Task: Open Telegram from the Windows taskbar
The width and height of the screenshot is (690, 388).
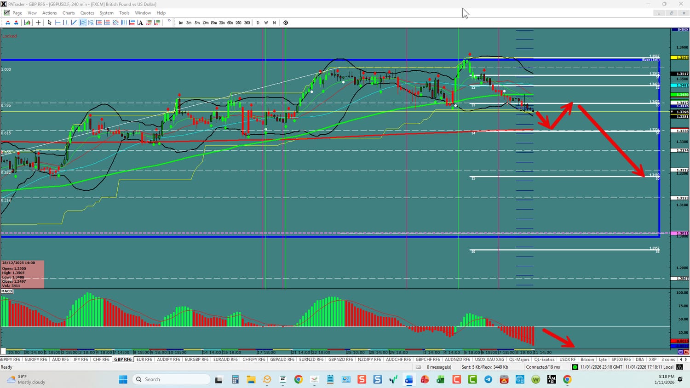Action: pos(488,379)
